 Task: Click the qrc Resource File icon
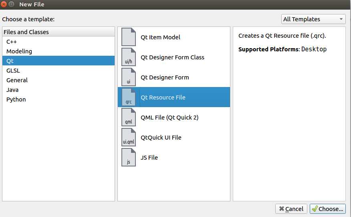click(x=129, y=97)
